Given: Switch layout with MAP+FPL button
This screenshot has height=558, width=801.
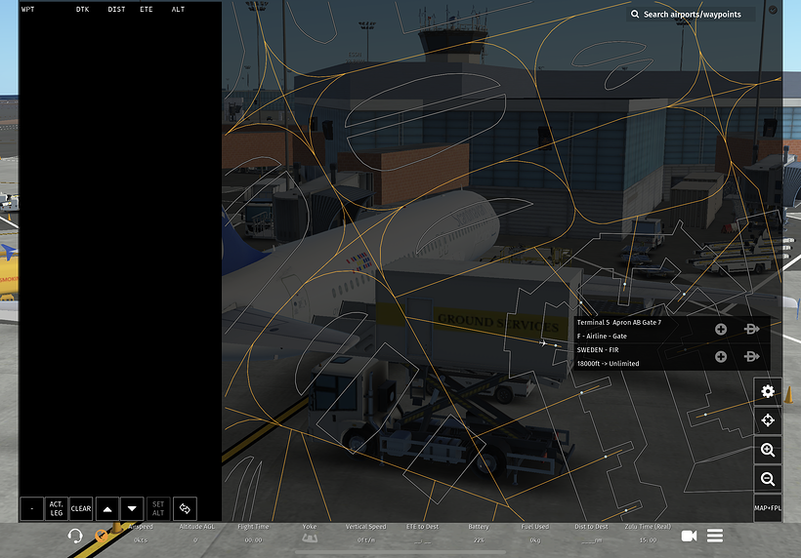Looking at the screenshot, I should click(x=767, y=508).
